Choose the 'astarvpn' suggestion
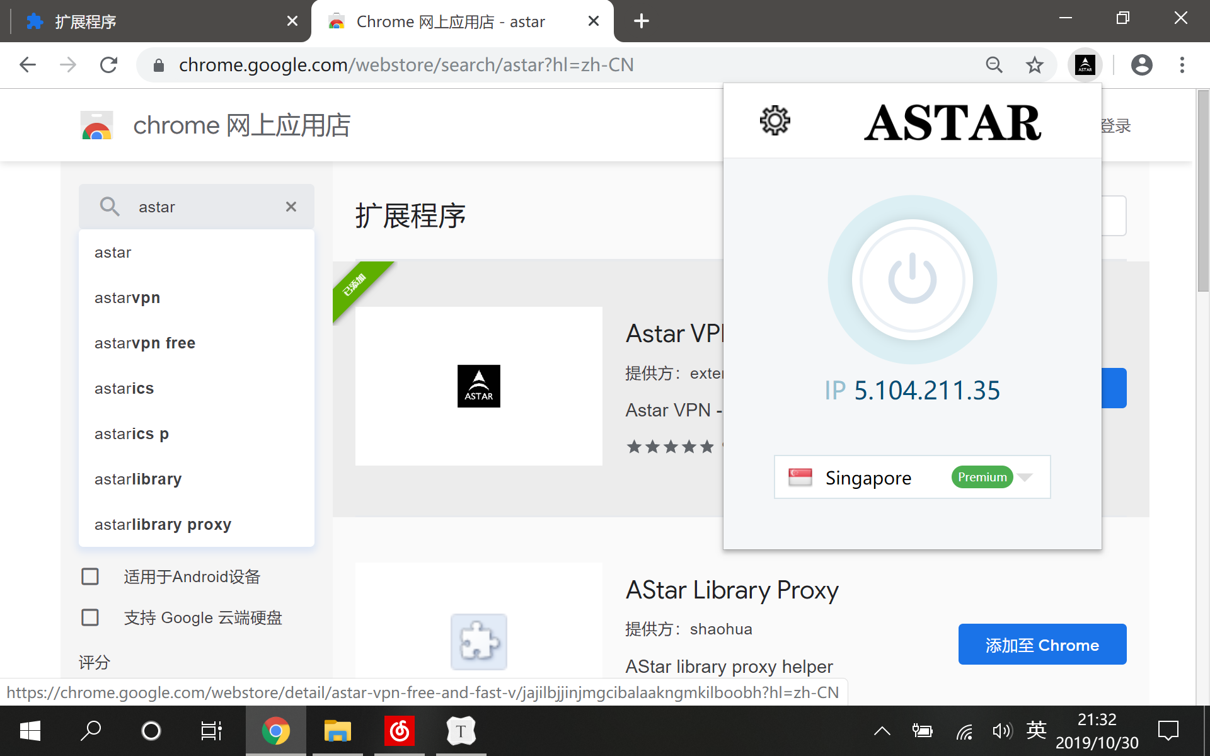This screenshot has width=1210, height=756. click(196, 298)
